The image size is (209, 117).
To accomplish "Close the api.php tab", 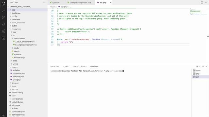I will click(x=110, y=3).
